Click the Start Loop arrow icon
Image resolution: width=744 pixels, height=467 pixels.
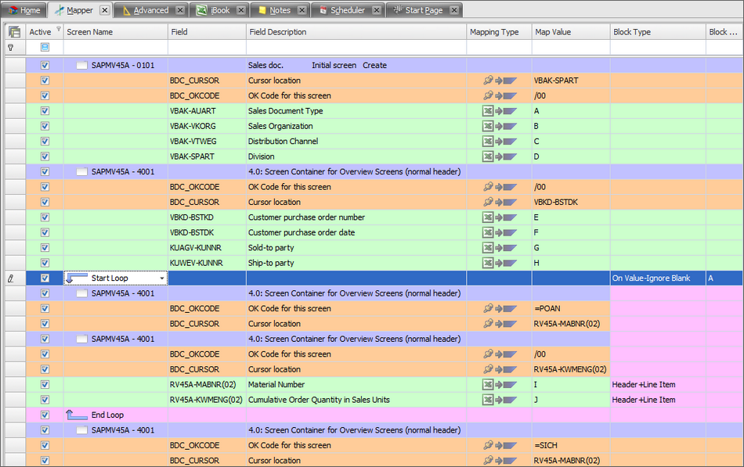tap(78, 278)
